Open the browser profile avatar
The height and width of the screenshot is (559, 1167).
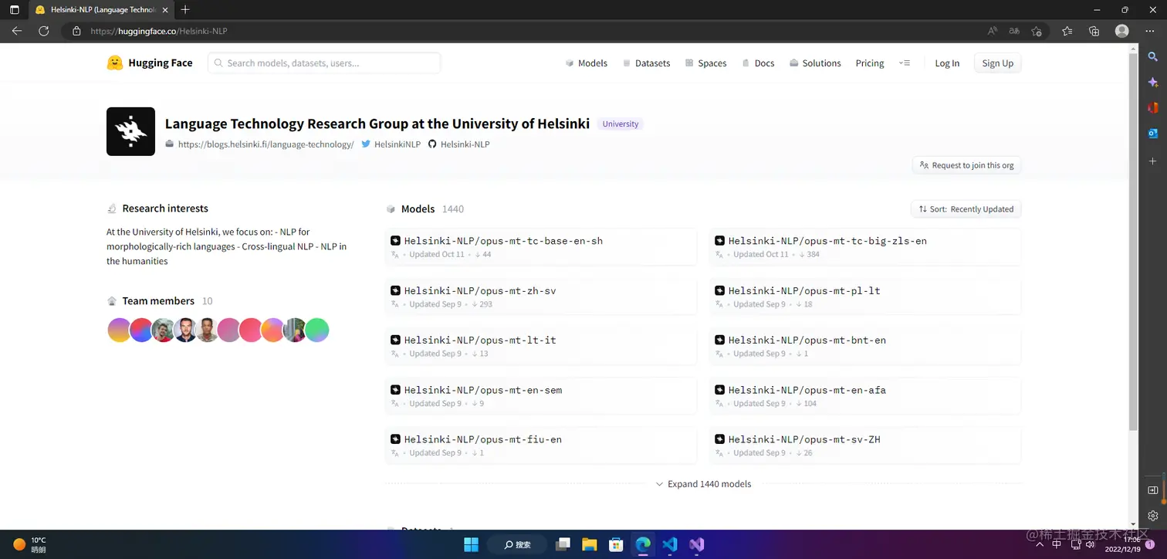(x=1122, y=31)
